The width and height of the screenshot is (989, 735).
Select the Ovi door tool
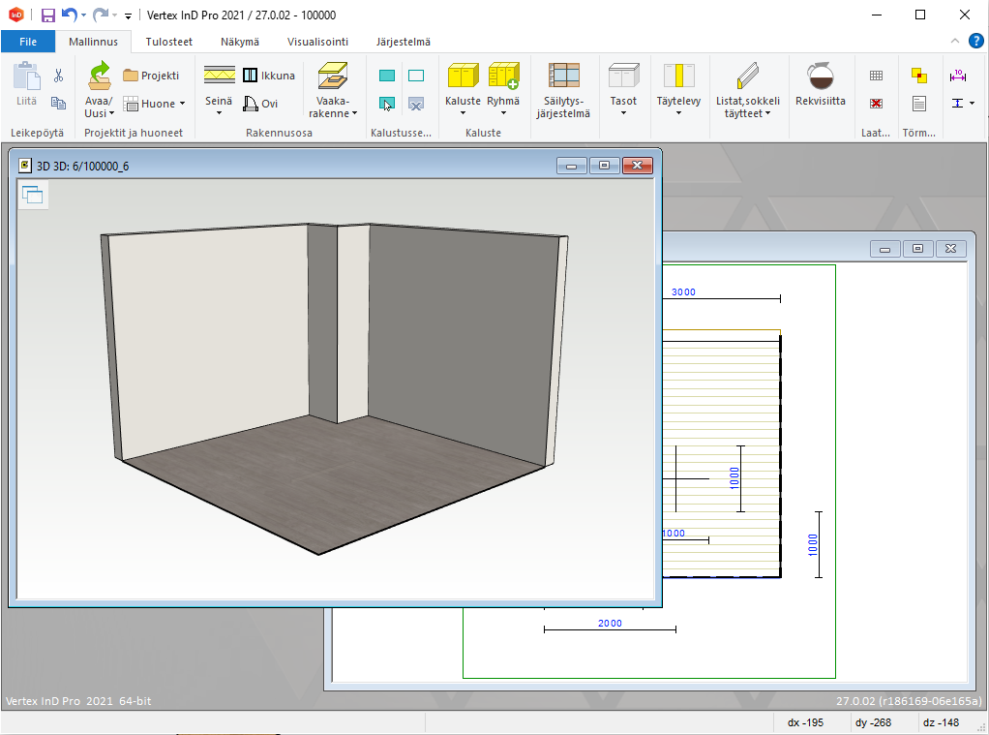(259, 104)
